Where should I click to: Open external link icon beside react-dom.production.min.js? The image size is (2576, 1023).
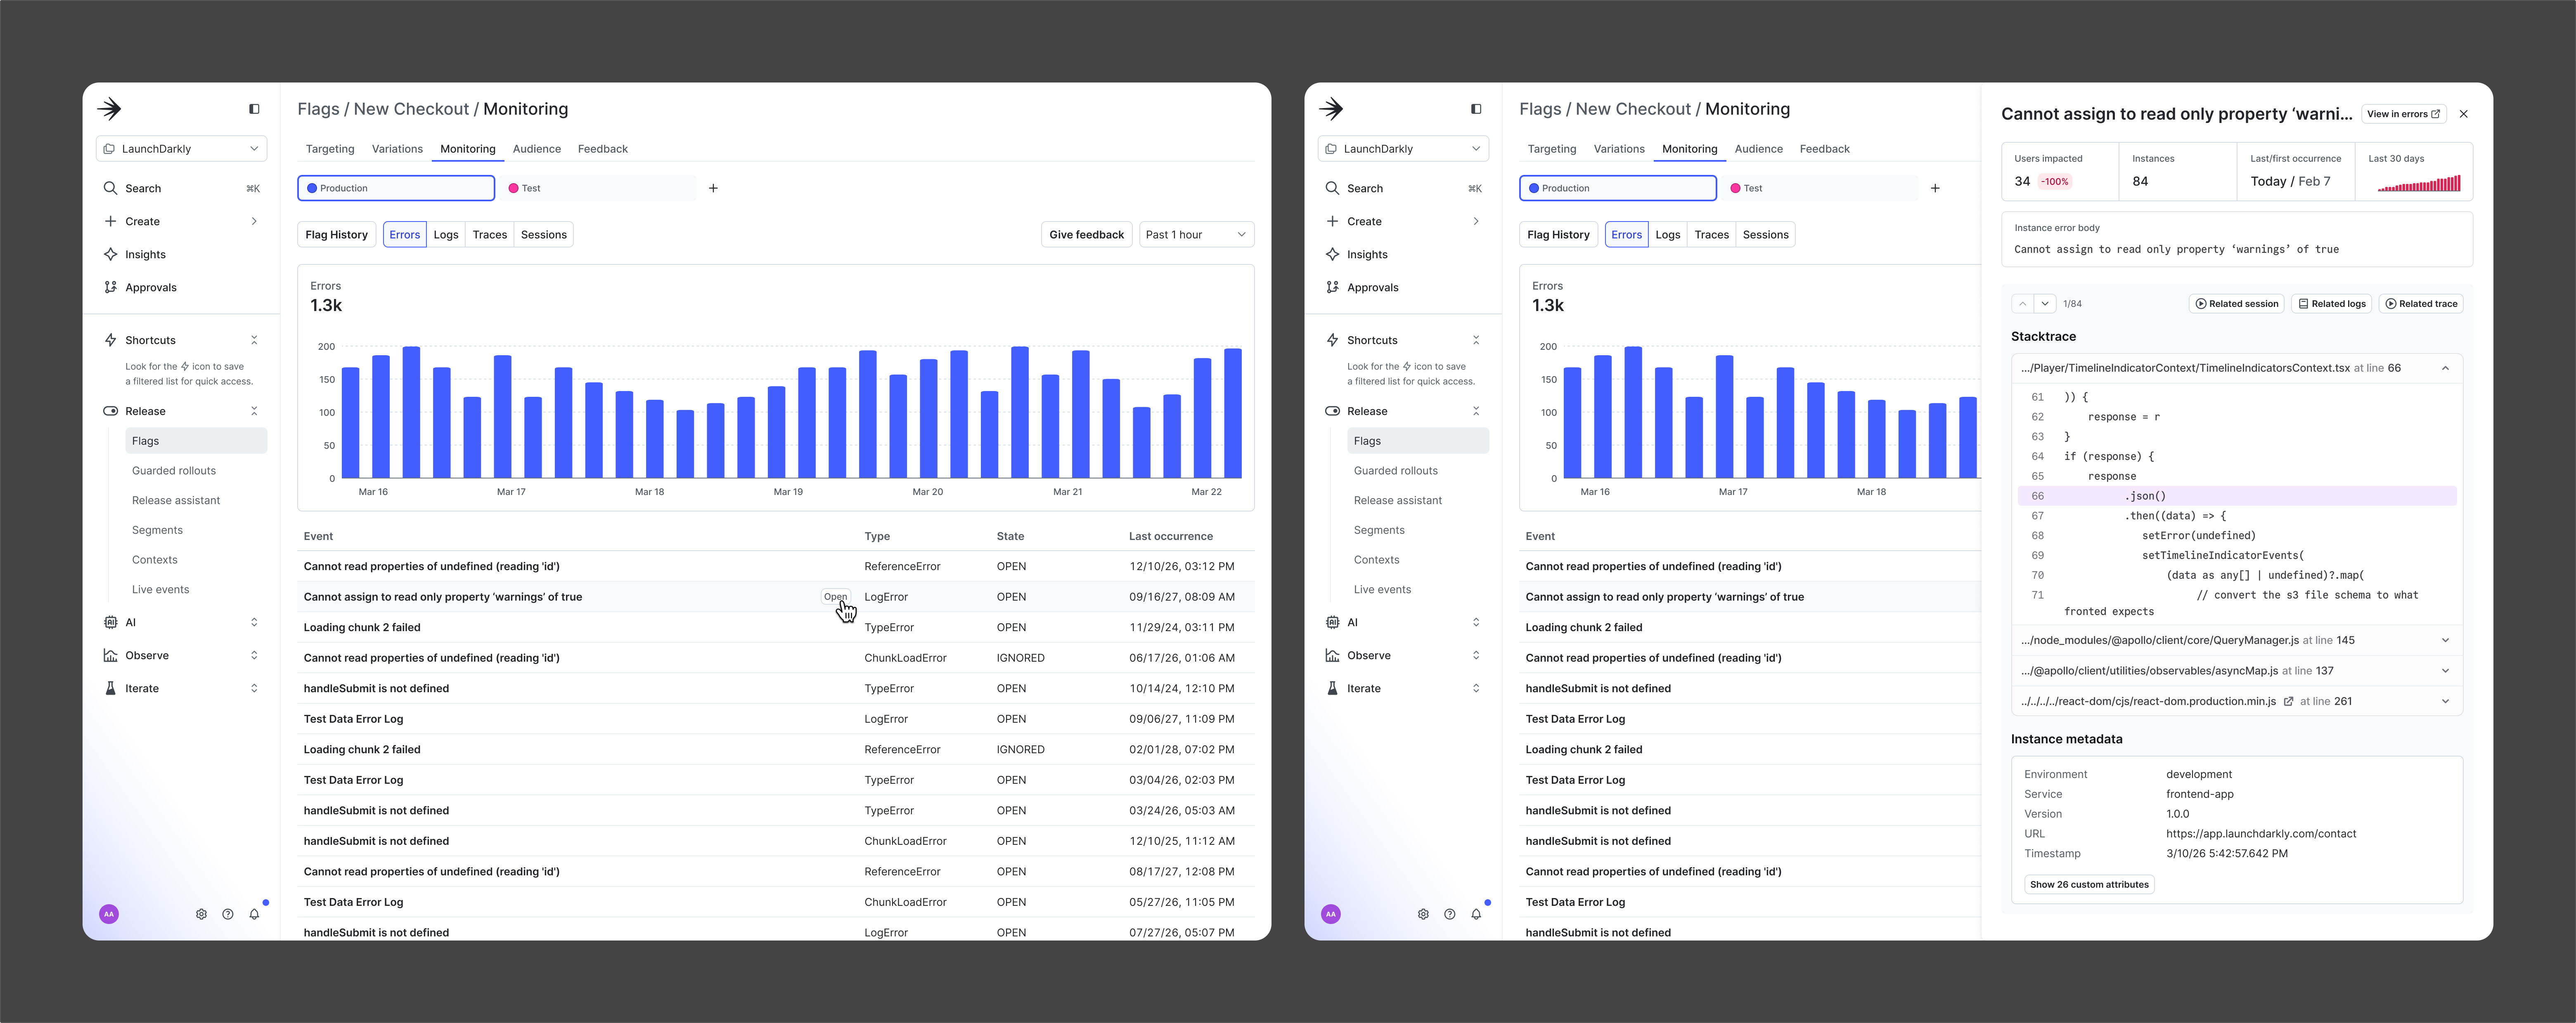click(x=2288, y=701)
